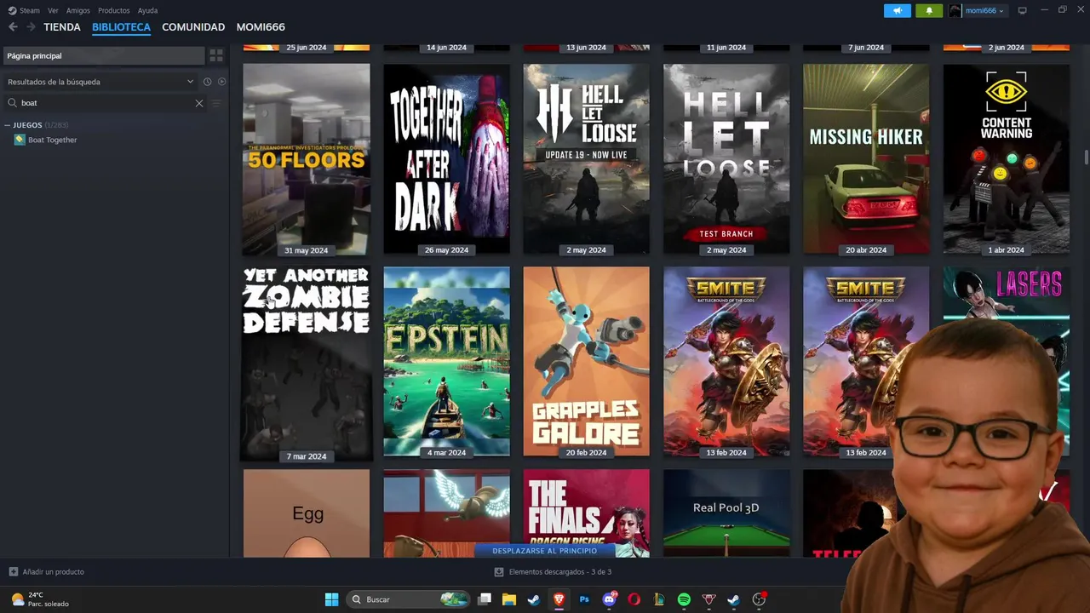
Task: Open Hell Let Loose Test Branch cover
Action: [726, 159]
